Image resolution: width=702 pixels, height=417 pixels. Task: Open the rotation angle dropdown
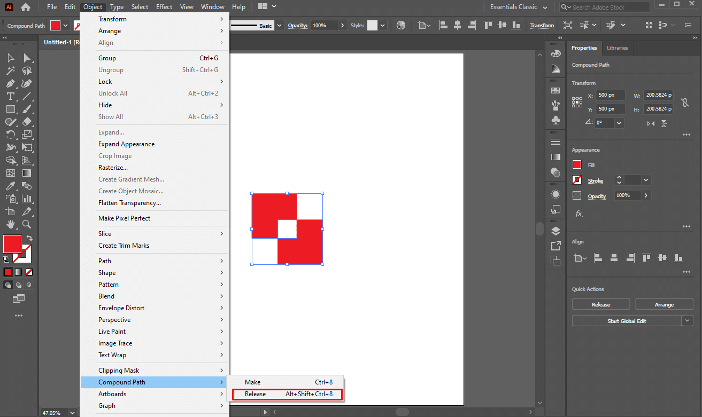(x=619, y=123)
